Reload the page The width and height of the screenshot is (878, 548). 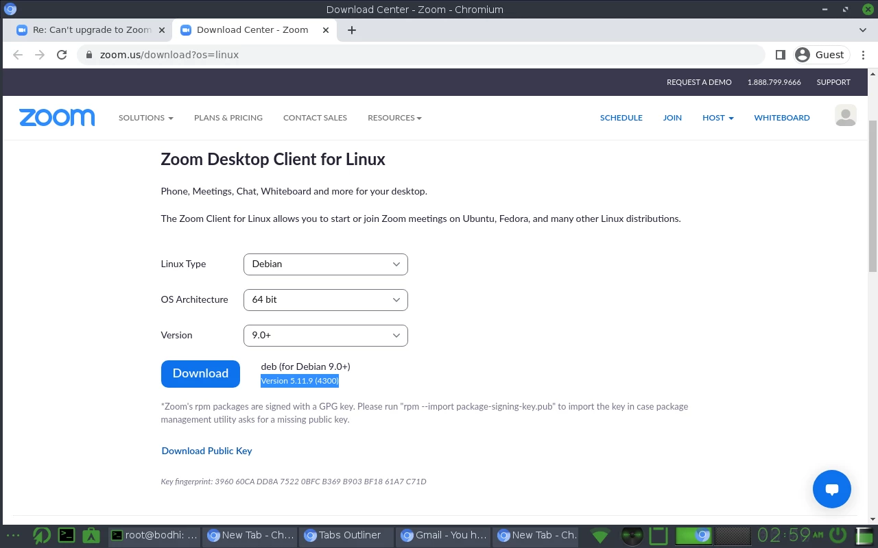pyautogui.click(x=62, y=55)
